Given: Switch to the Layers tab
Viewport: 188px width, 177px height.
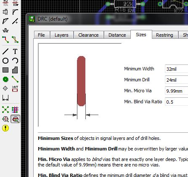Looking at the screenshot, I should click(61, 35).
